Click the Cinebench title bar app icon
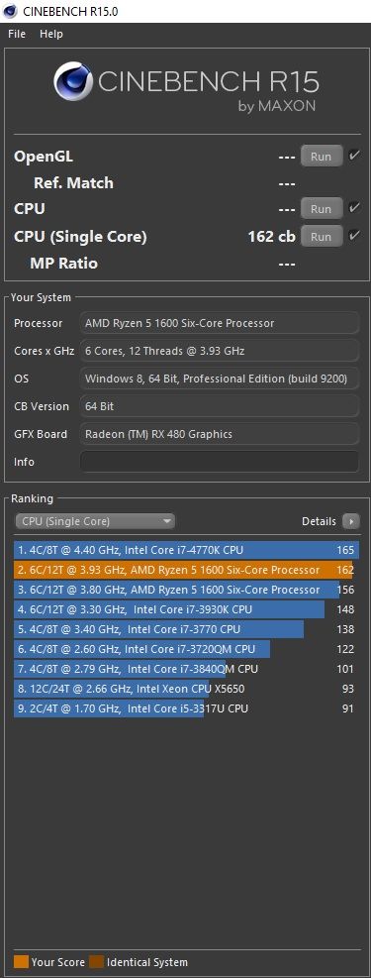 (x=10, y=11)
